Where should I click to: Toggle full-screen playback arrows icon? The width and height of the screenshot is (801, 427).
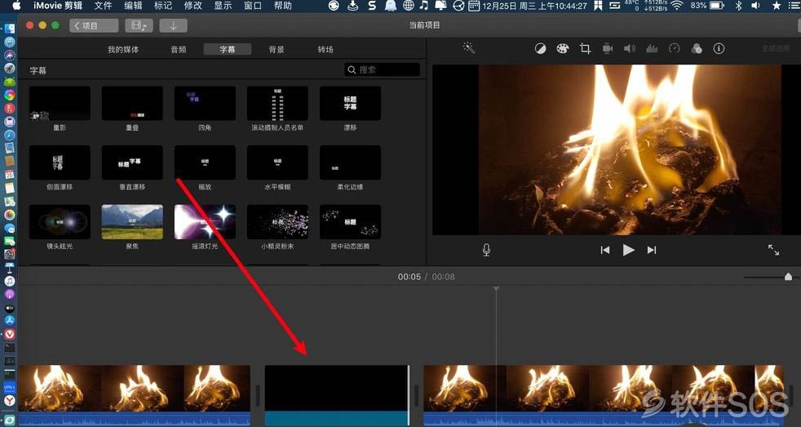[x=773, y=250]
